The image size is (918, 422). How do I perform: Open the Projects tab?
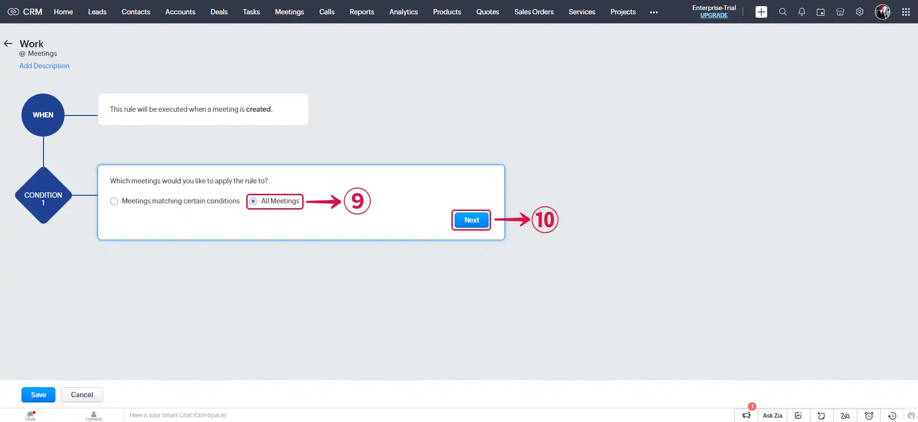tap(623, 12)
